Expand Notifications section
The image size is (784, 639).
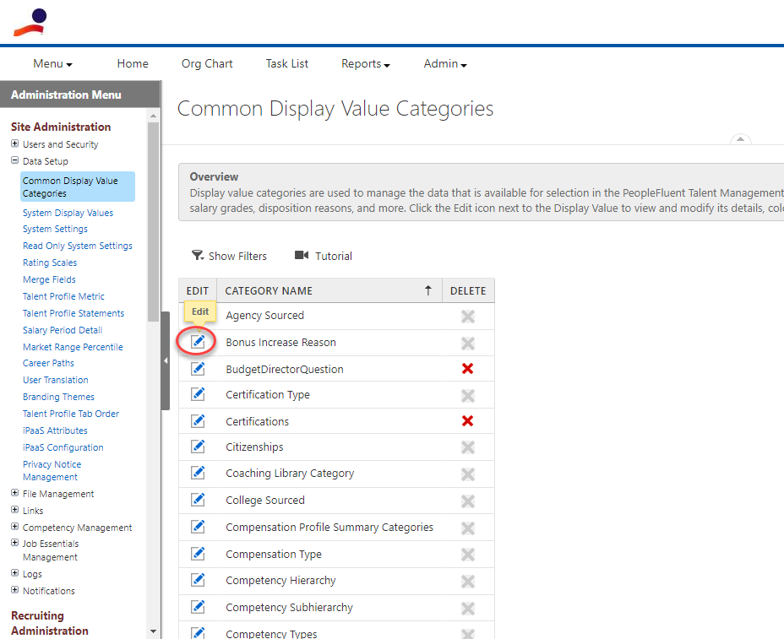coord(15,590)
